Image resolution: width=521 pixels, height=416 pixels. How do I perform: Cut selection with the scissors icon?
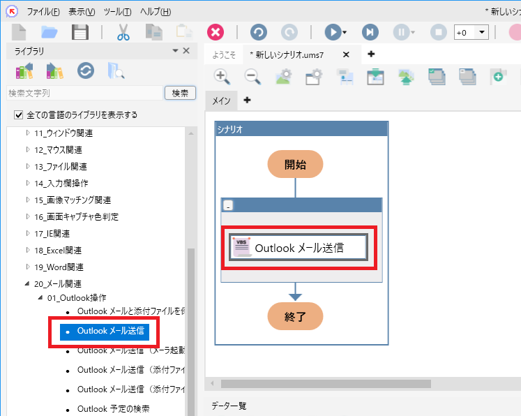[123, 32]
